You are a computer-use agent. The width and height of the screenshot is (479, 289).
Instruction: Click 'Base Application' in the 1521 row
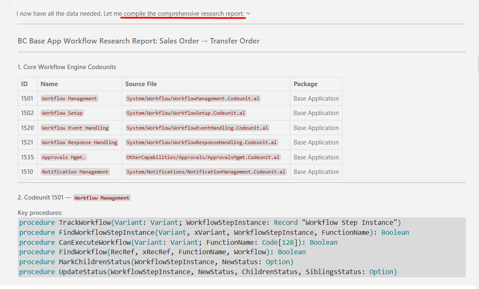coord(316,142)
